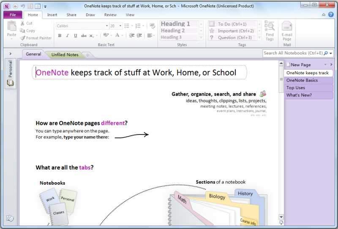Click the bulleted list icon
Viewport: 338px width, 229px height.
click(x=127, y=26)
